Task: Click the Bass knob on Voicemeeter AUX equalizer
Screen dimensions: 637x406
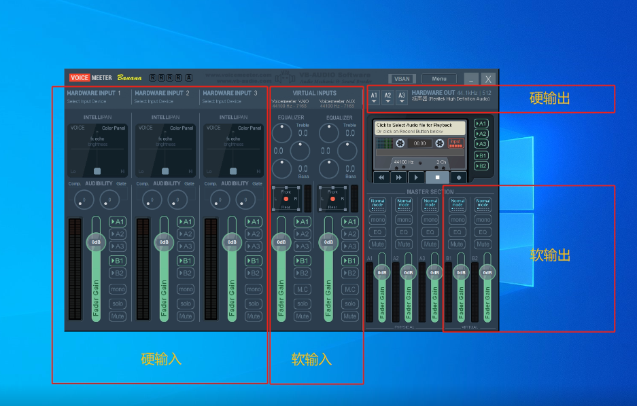Action: click(x=328, y=169)
